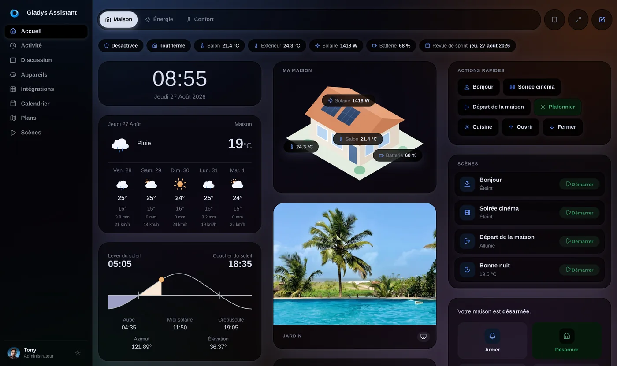Click the Batterie 68 % label on house
The width and height of the screenshot is (617, 366).
pos(398,155)
